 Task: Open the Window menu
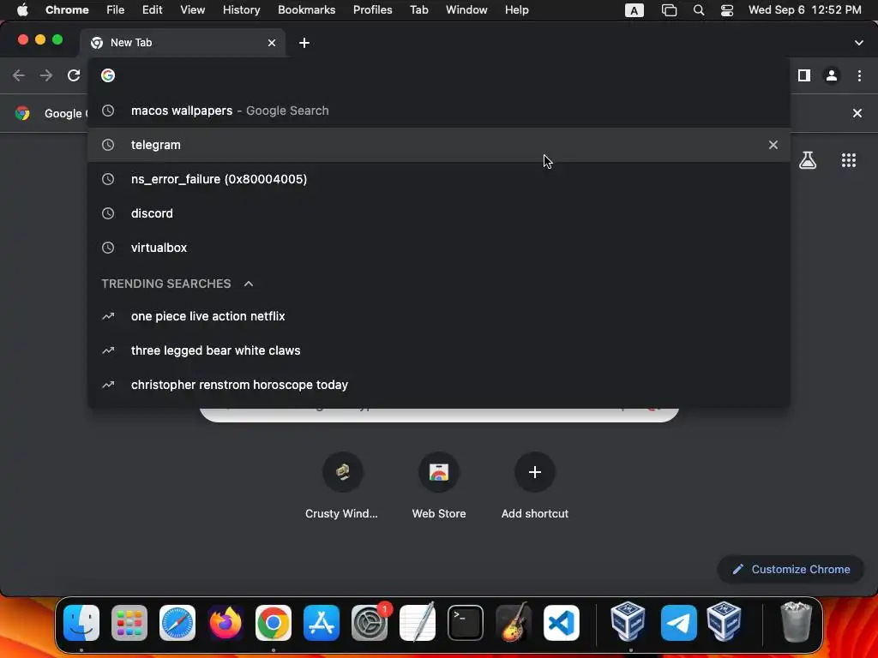coord(466,10)
